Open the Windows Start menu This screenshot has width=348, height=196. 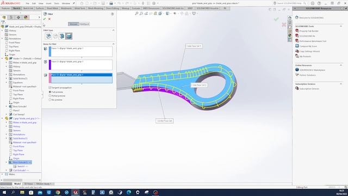click(4, 192)
